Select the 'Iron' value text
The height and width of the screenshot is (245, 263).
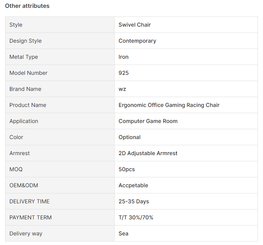click(123, 57)
